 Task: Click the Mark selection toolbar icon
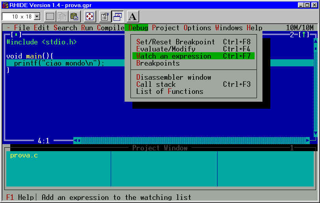50,16
